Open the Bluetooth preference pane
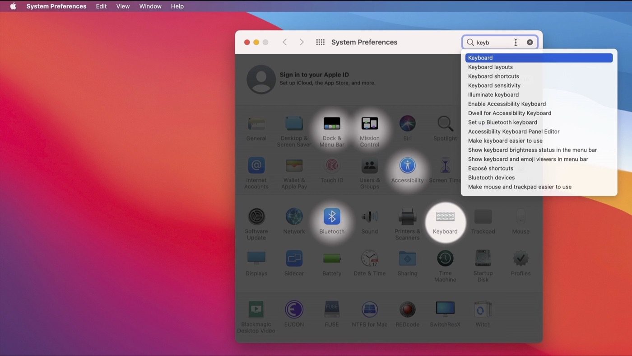The image size is (632, 356). point(332,217)
